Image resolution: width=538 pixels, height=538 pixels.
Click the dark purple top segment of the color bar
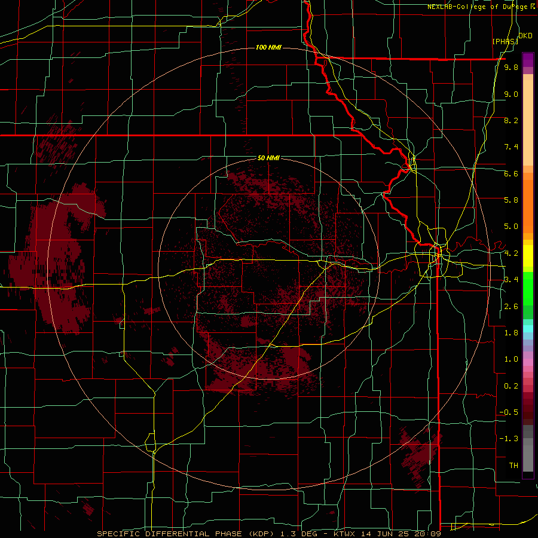click(x=528, y=60)
